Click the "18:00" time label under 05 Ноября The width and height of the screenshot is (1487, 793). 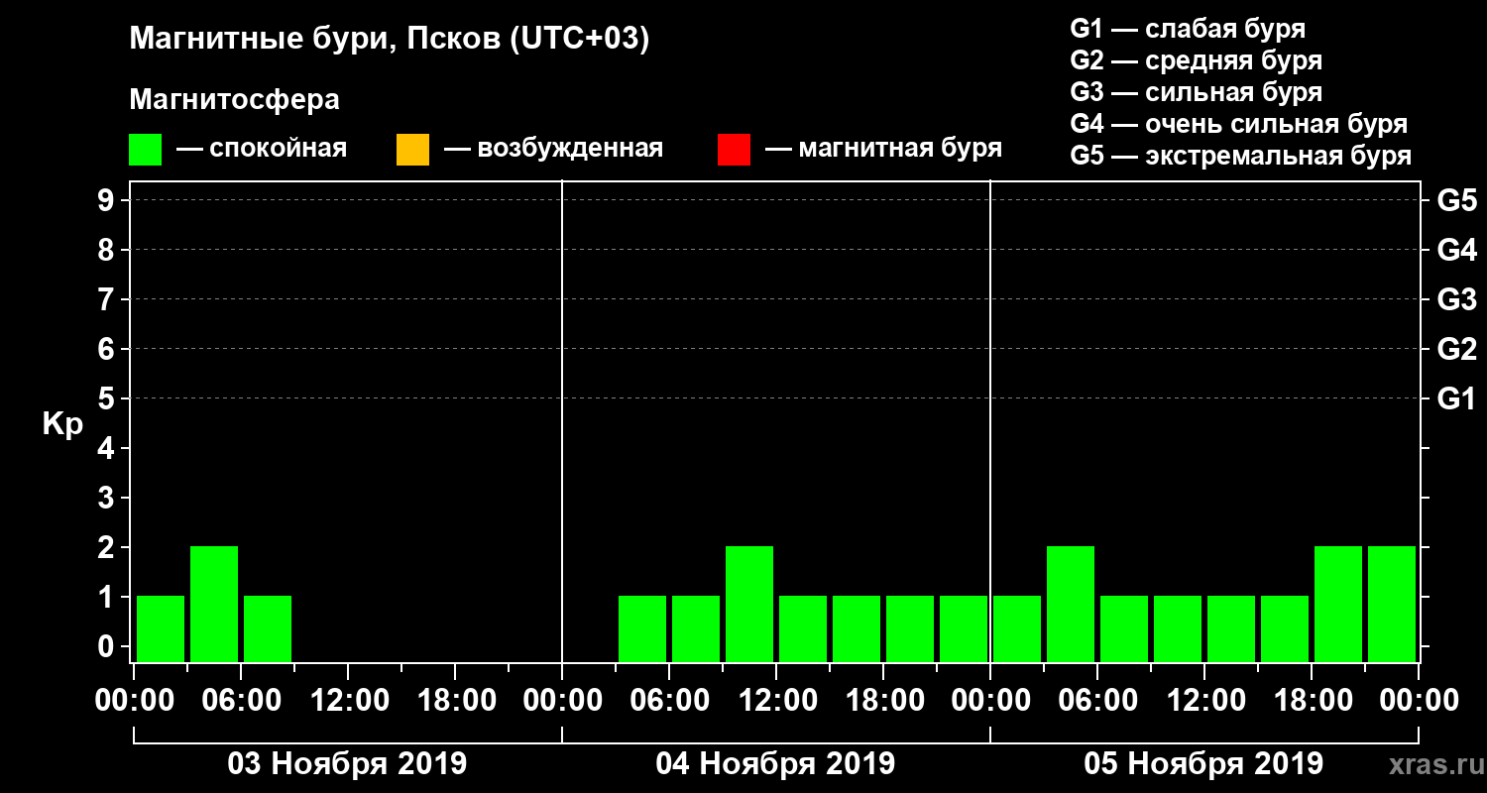[x=1312, y=701]
